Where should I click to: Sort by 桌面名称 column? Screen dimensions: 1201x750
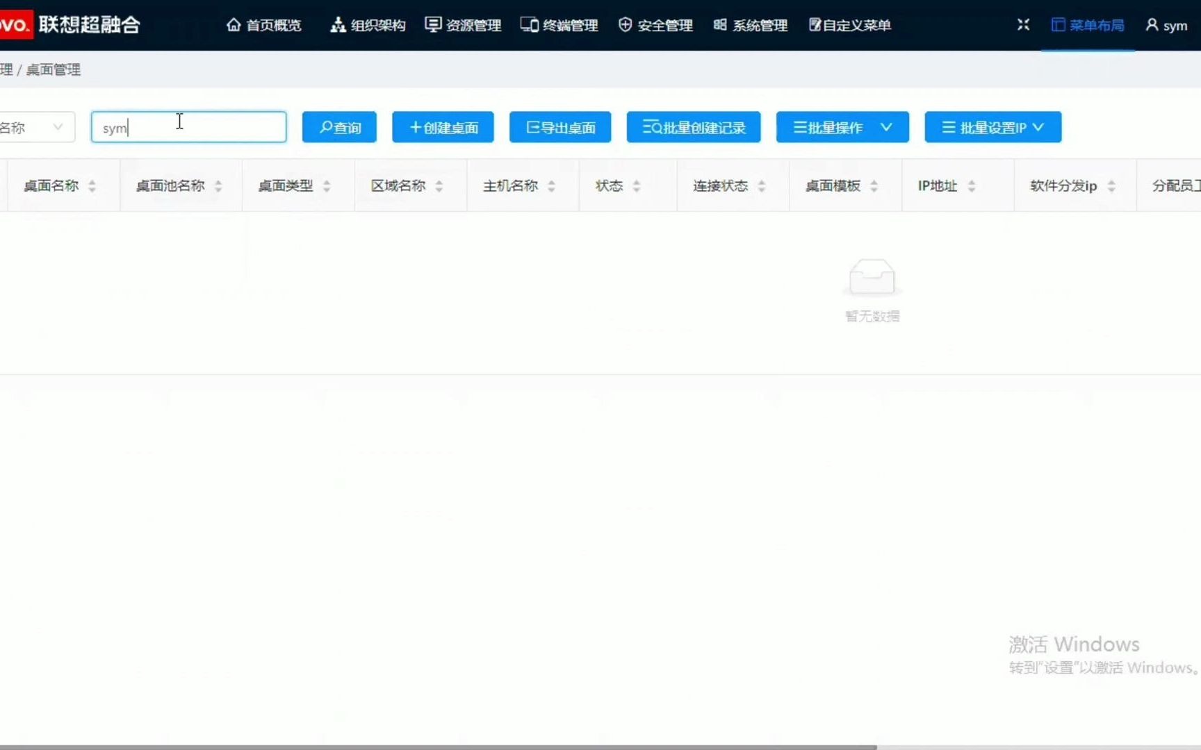pos(92,186)
